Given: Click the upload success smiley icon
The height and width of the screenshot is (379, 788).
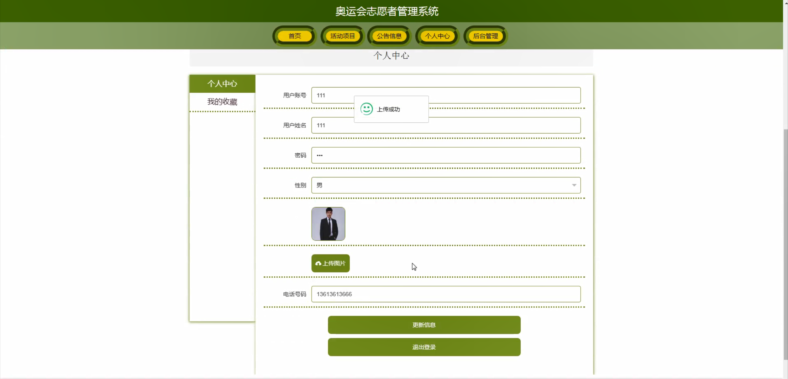Looking at the screenshot, I should [x=366, y=109].
